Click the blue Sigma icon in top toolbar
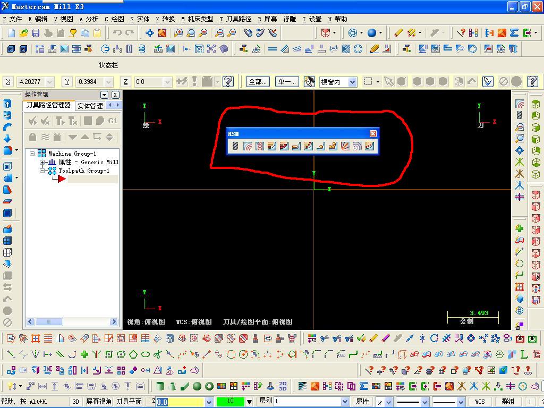The width and height of the screenshot is (544, 408). [514, 33]
